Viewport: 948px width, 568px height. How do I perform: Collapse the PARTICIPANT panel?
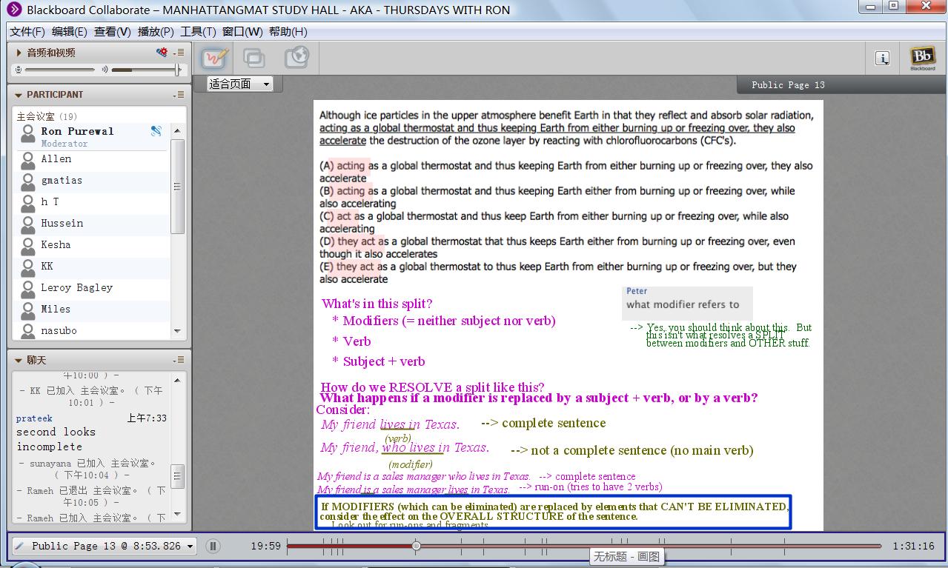click(x=19, y=95)
